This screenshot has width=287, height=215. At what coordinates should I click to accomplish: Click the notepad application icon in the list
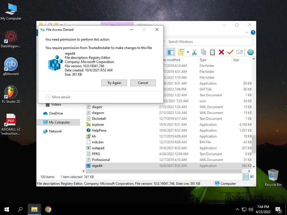point(88,148)
